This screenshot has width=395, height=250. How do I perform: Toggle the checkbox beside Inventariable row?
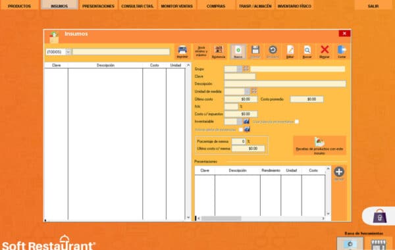[x=297, y=122]
